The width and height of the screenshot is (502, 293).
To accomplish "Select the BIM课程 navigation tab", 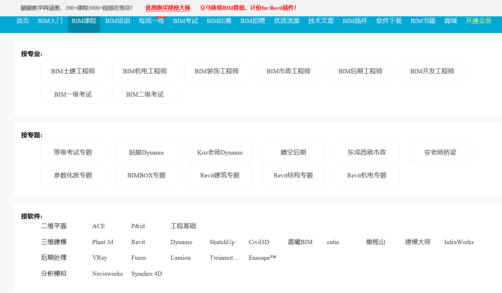I will coord(84,21).
